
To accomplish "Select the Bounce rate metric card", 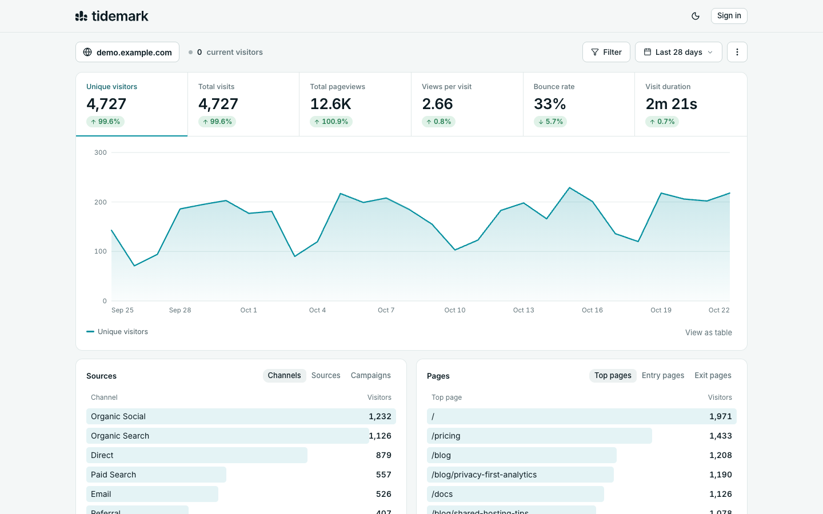I will click(x=579, y=104).
